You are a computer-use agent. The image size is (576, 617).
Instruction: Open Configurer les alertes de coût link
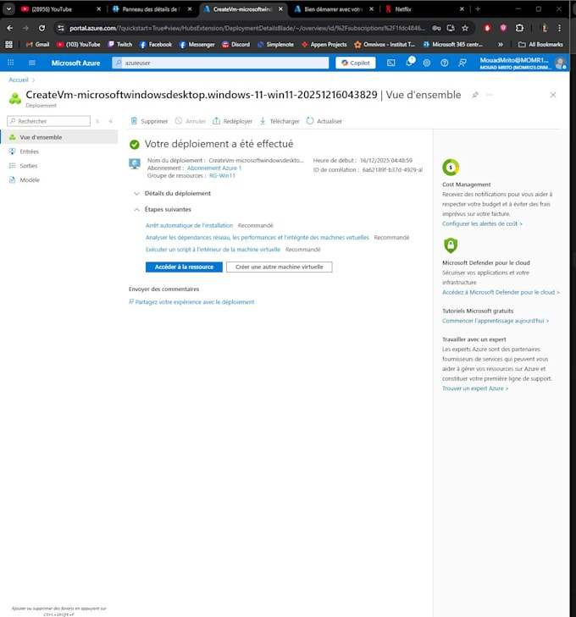(x=482, y=223)
